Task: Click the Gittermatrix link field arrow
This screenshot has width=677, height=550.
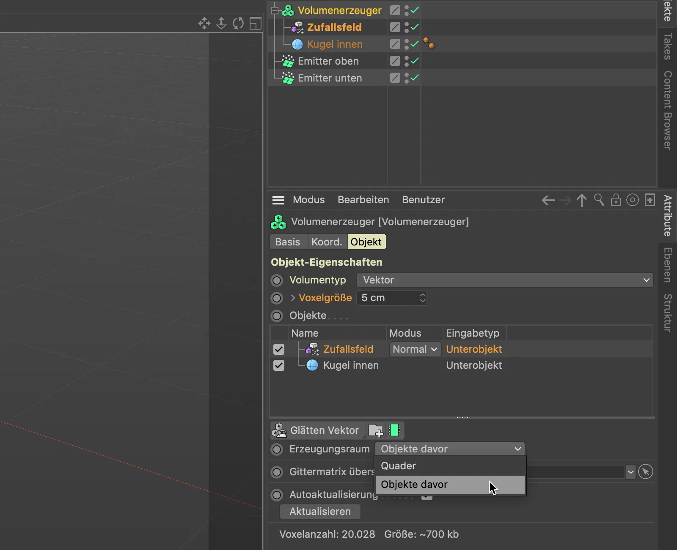Action: pos(630,472)
